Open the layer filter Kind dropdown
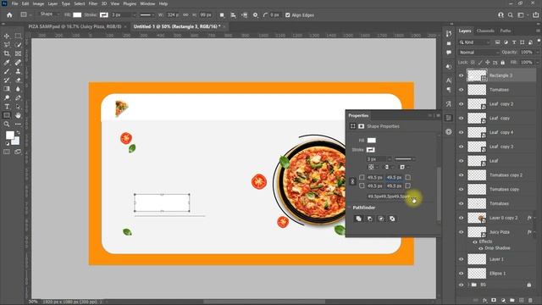Image resolution: width=542 pixels, height=305 pixels. pos(474,42)
